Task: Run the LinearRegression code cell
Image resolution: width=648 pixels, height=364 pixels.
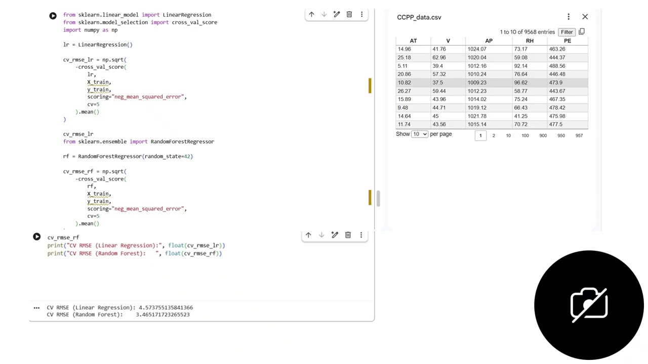Action: click(53, 16)
